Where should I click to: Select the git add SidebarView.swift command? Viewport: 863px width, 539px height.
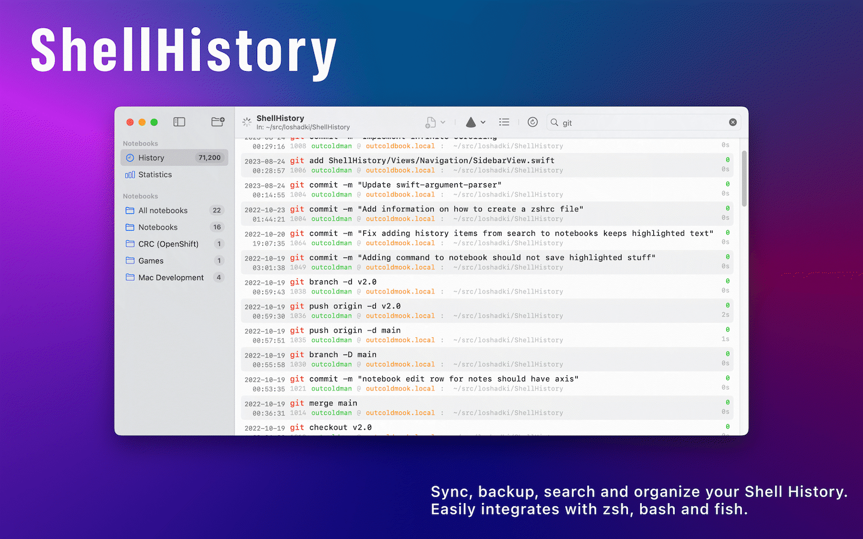coord(488,165)
